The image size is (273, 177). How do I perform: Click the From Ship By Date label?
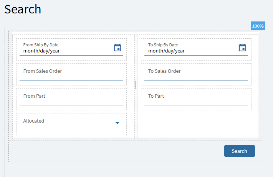tap(41, 45)
